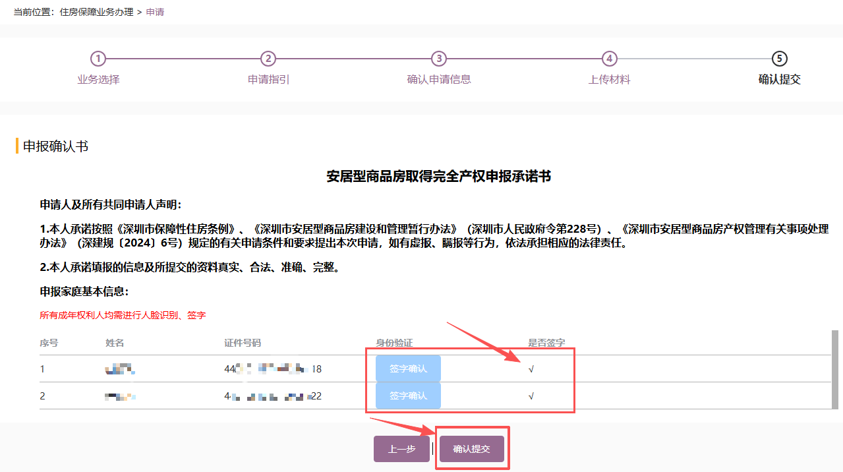Click the 申请 breadcrumb item
This screenshot has width=843, height=472.
155,12
